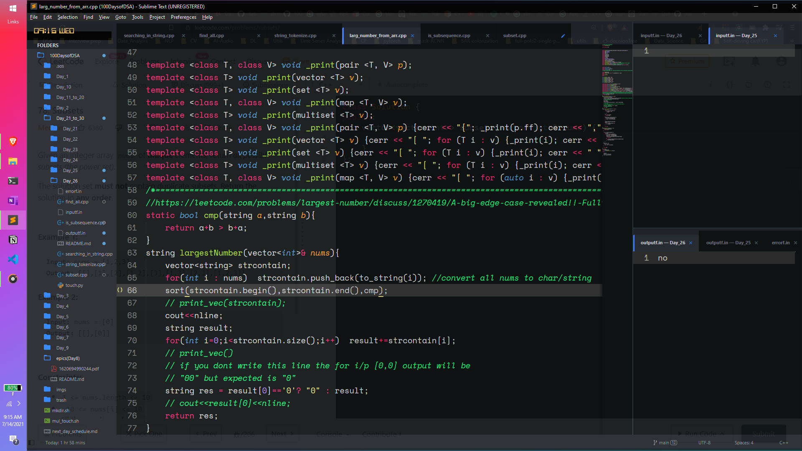Open mul_touch.sh script file
Screen dimensions: 802x451
[x=65, y=421]
